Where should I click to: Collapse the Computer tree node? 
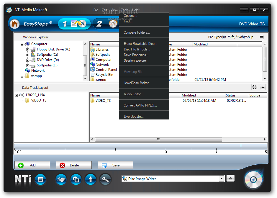click(x=22, y=44)
